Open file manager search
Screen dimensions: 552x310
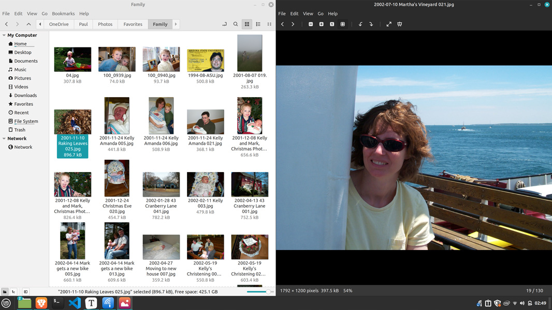coord(236,24)
